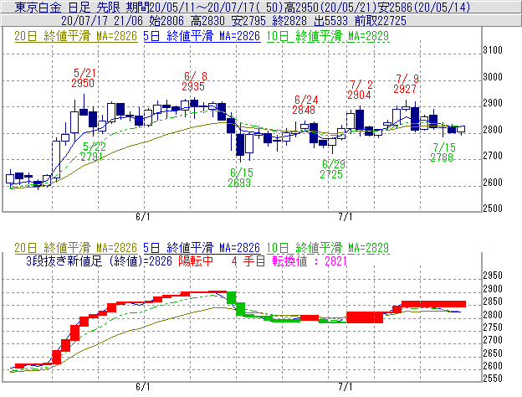Click lower chart 20日 終値平滑 MA=2826 legend
This screenshot has width=522, height=397.
coord(76,248)
